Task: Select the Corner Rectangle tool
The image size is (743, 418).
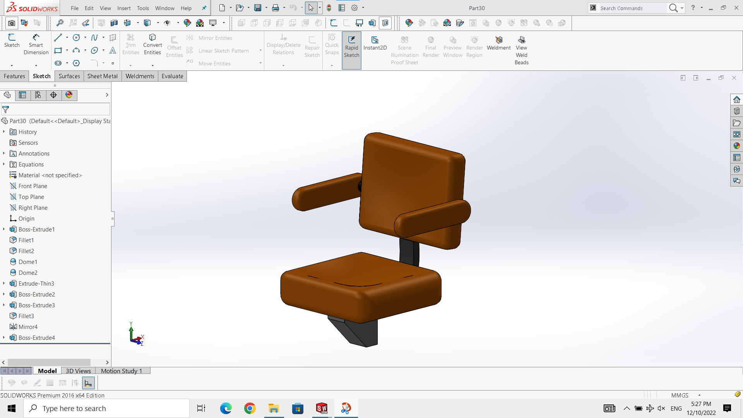Action: click(x=58, y=50)
